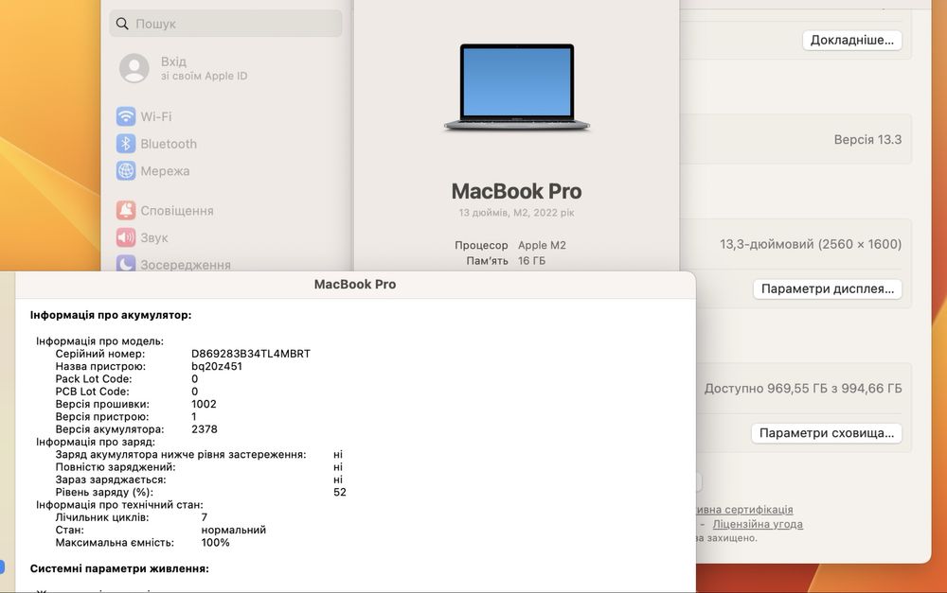
Task: Click the Зараз заряджається row label
Action: click(x=111, y=480)
